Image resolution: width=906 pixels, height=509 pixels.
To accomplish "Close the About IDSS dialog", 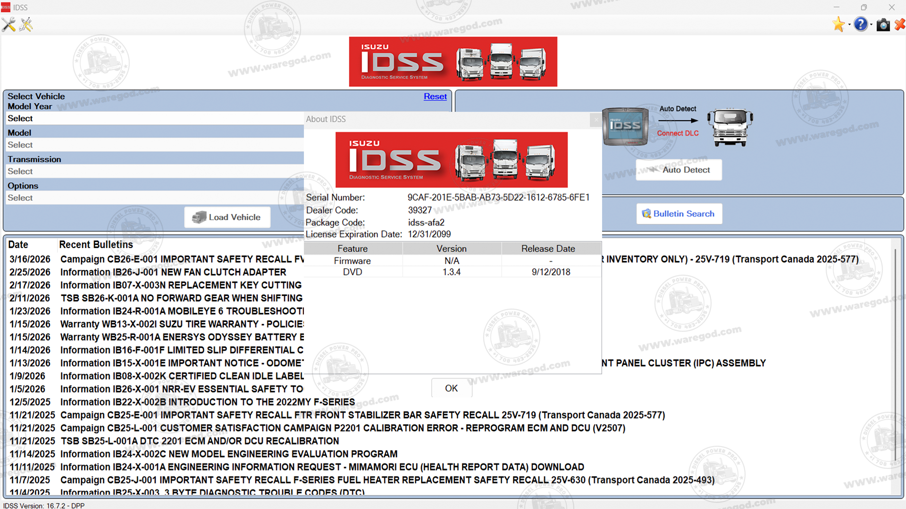I will tap(596, 120).
